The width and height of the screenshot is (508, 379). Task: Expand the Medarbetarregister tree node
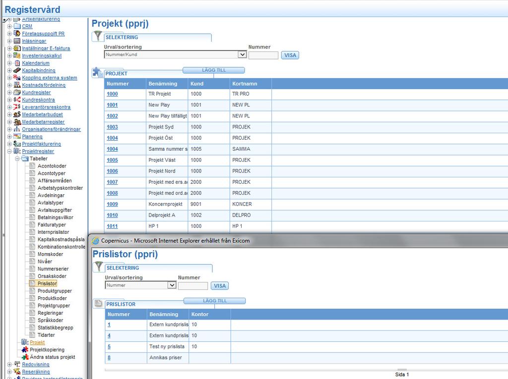[9, 122]
